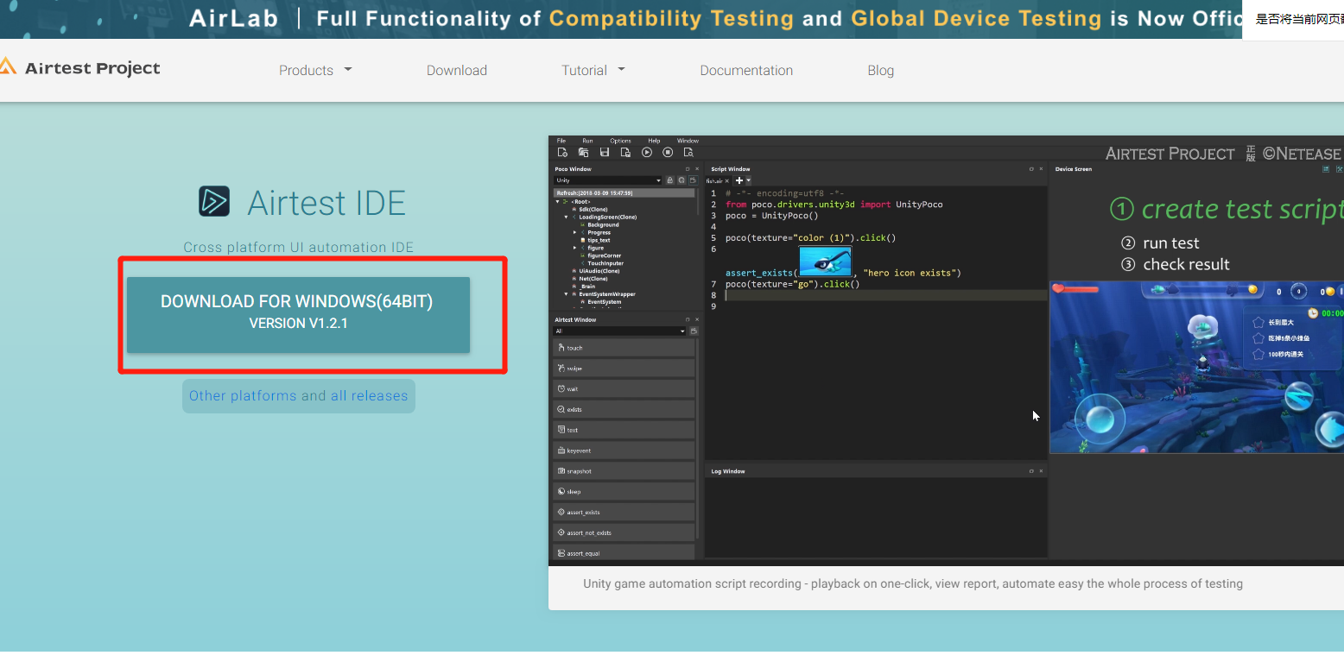Go to the Blog nav link
Viewport: 1344px width, 668px height.
[880, 70]
